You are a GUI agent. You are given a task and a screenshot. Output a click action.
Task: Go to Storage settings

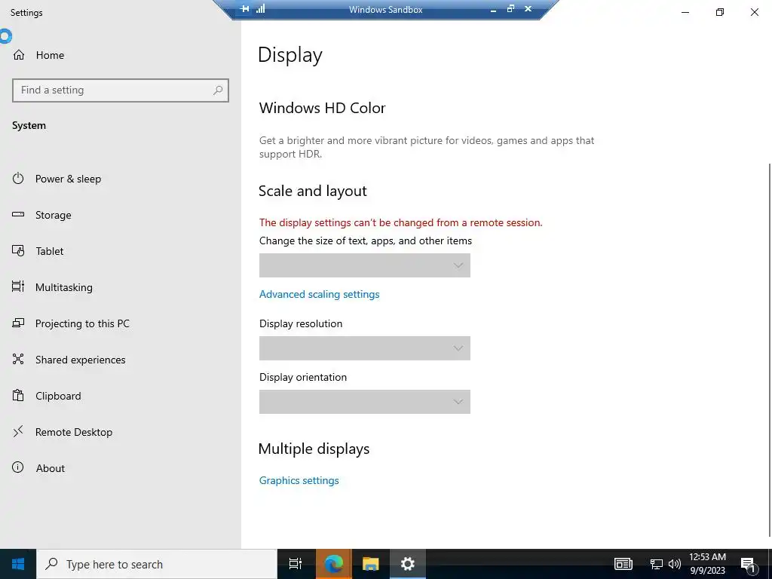(x=54, y=215)
